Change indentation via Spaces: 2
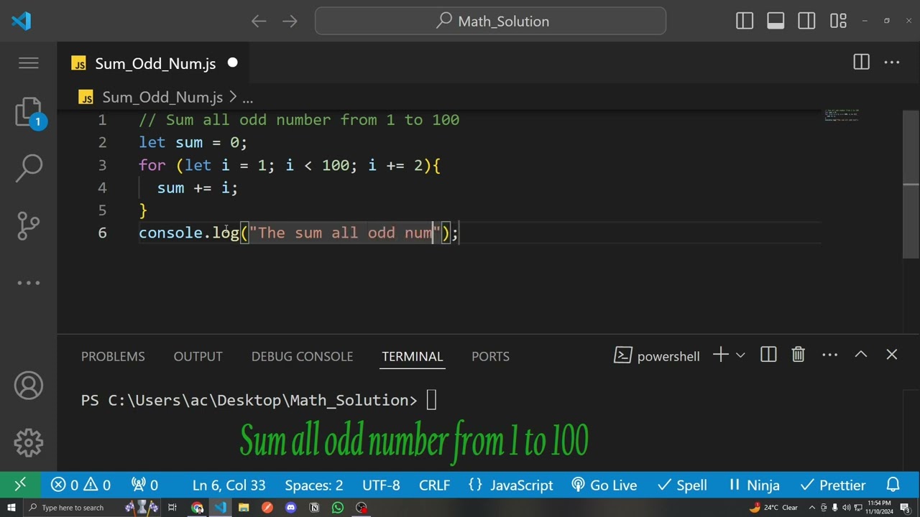Image resolution: width=920 pixels, height=517 pixels. tap(313, 485)
